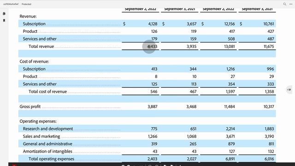Click the product revenue value 417
Screen dimensions: 295x166
[x=232, y=31]
